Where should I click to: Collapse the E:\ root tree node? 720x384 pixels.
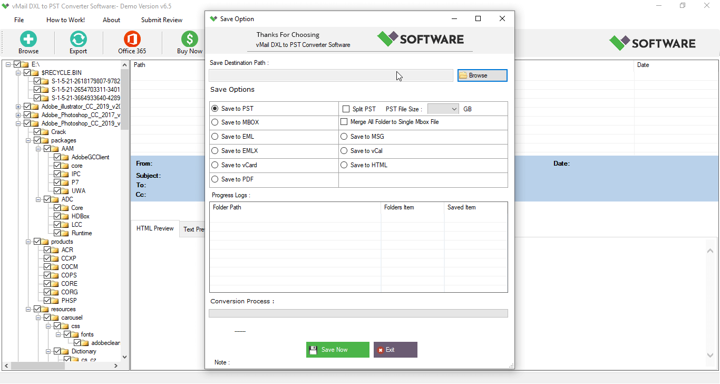[x=9, y=64]
